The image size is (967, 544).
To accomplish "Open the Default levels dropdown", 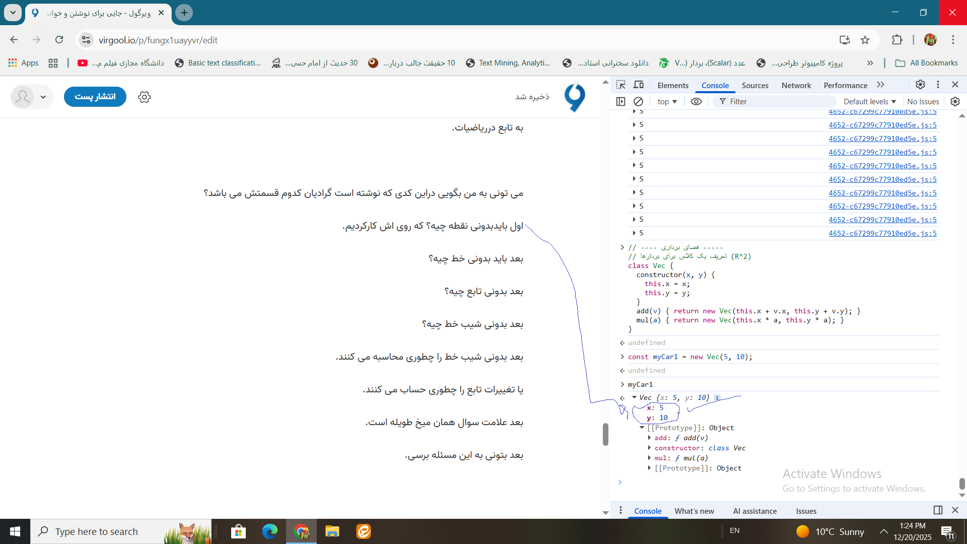I will 870,101.
